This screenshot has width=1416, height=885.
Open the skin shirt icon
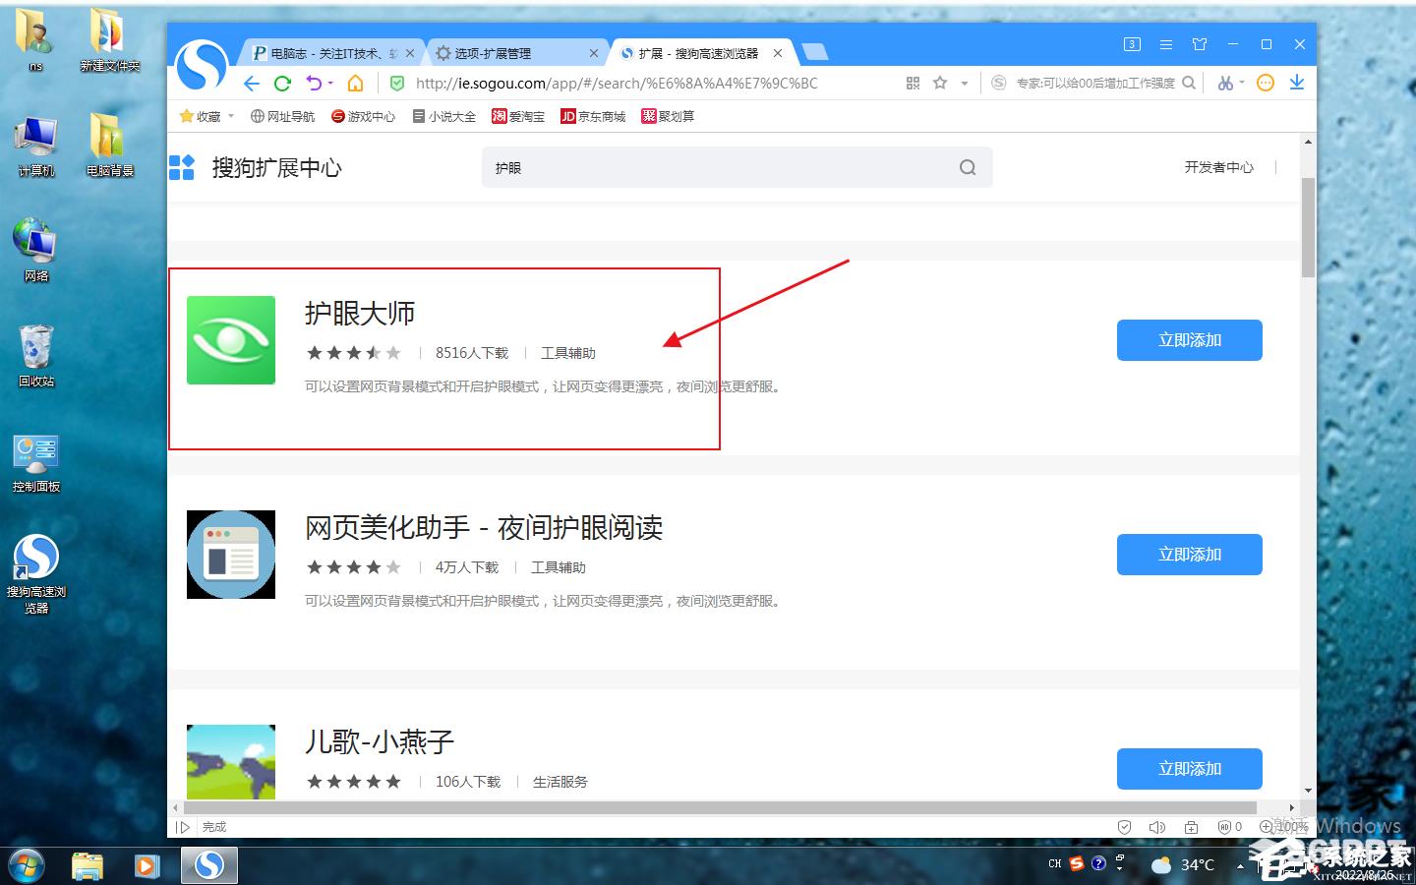click(1200, 44)
